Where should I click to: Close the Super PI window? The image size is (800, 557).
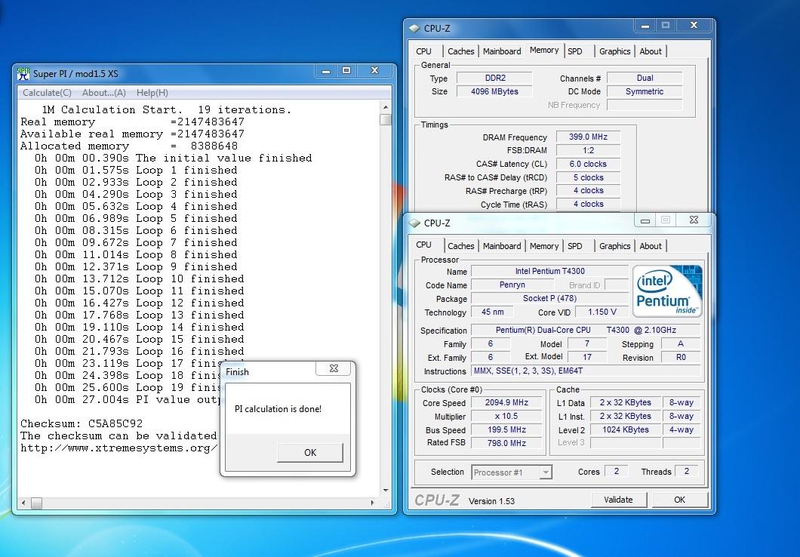(x=374, y=71)
